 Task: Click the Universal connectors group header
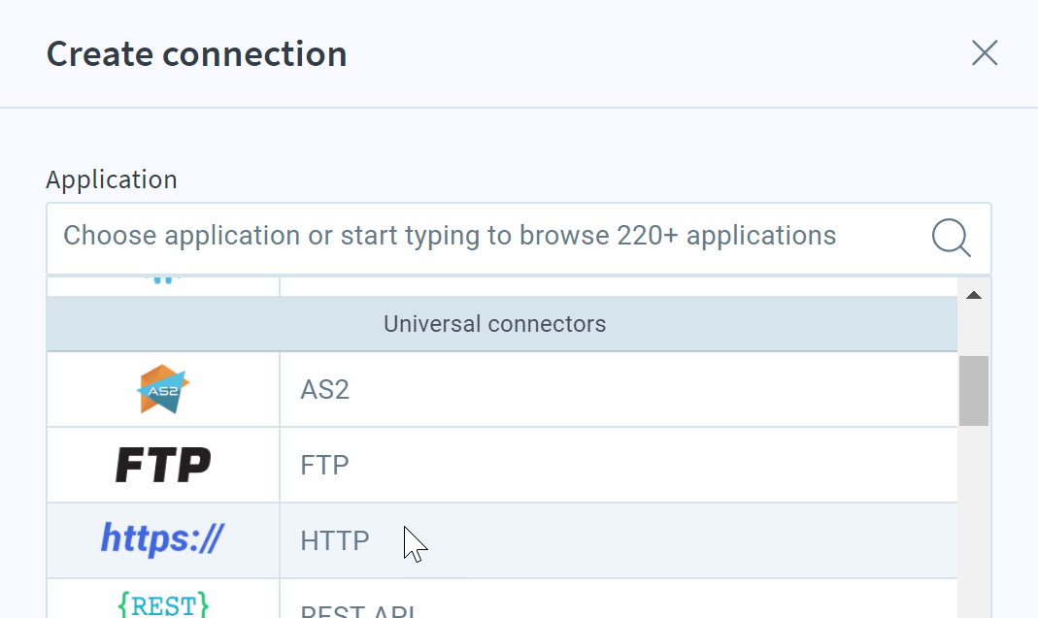502,324
